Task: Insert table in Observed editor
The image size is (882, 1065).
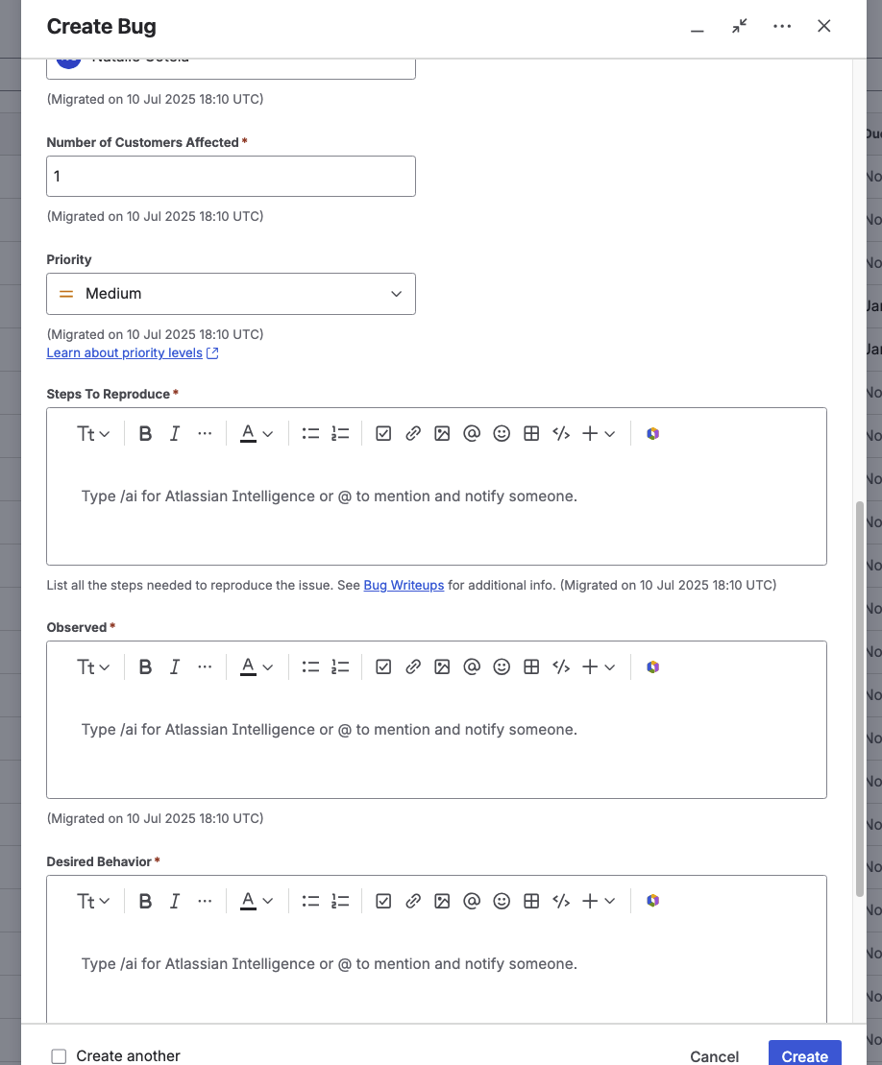Action: pyautogui.click(x=531, y=667)
